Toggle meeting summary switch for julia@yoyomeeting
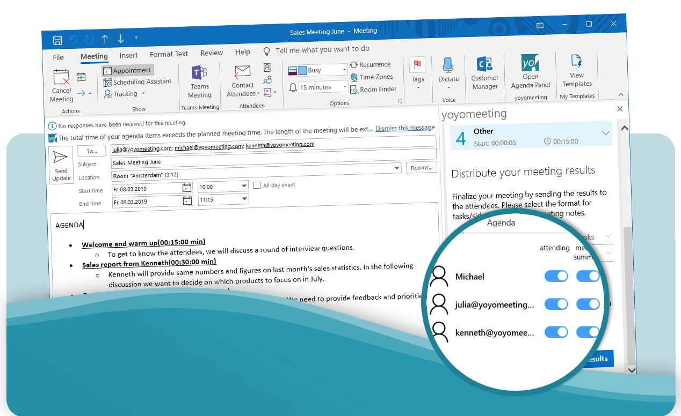Viewport: 681px width, 416px height. (x=588, y=304)
